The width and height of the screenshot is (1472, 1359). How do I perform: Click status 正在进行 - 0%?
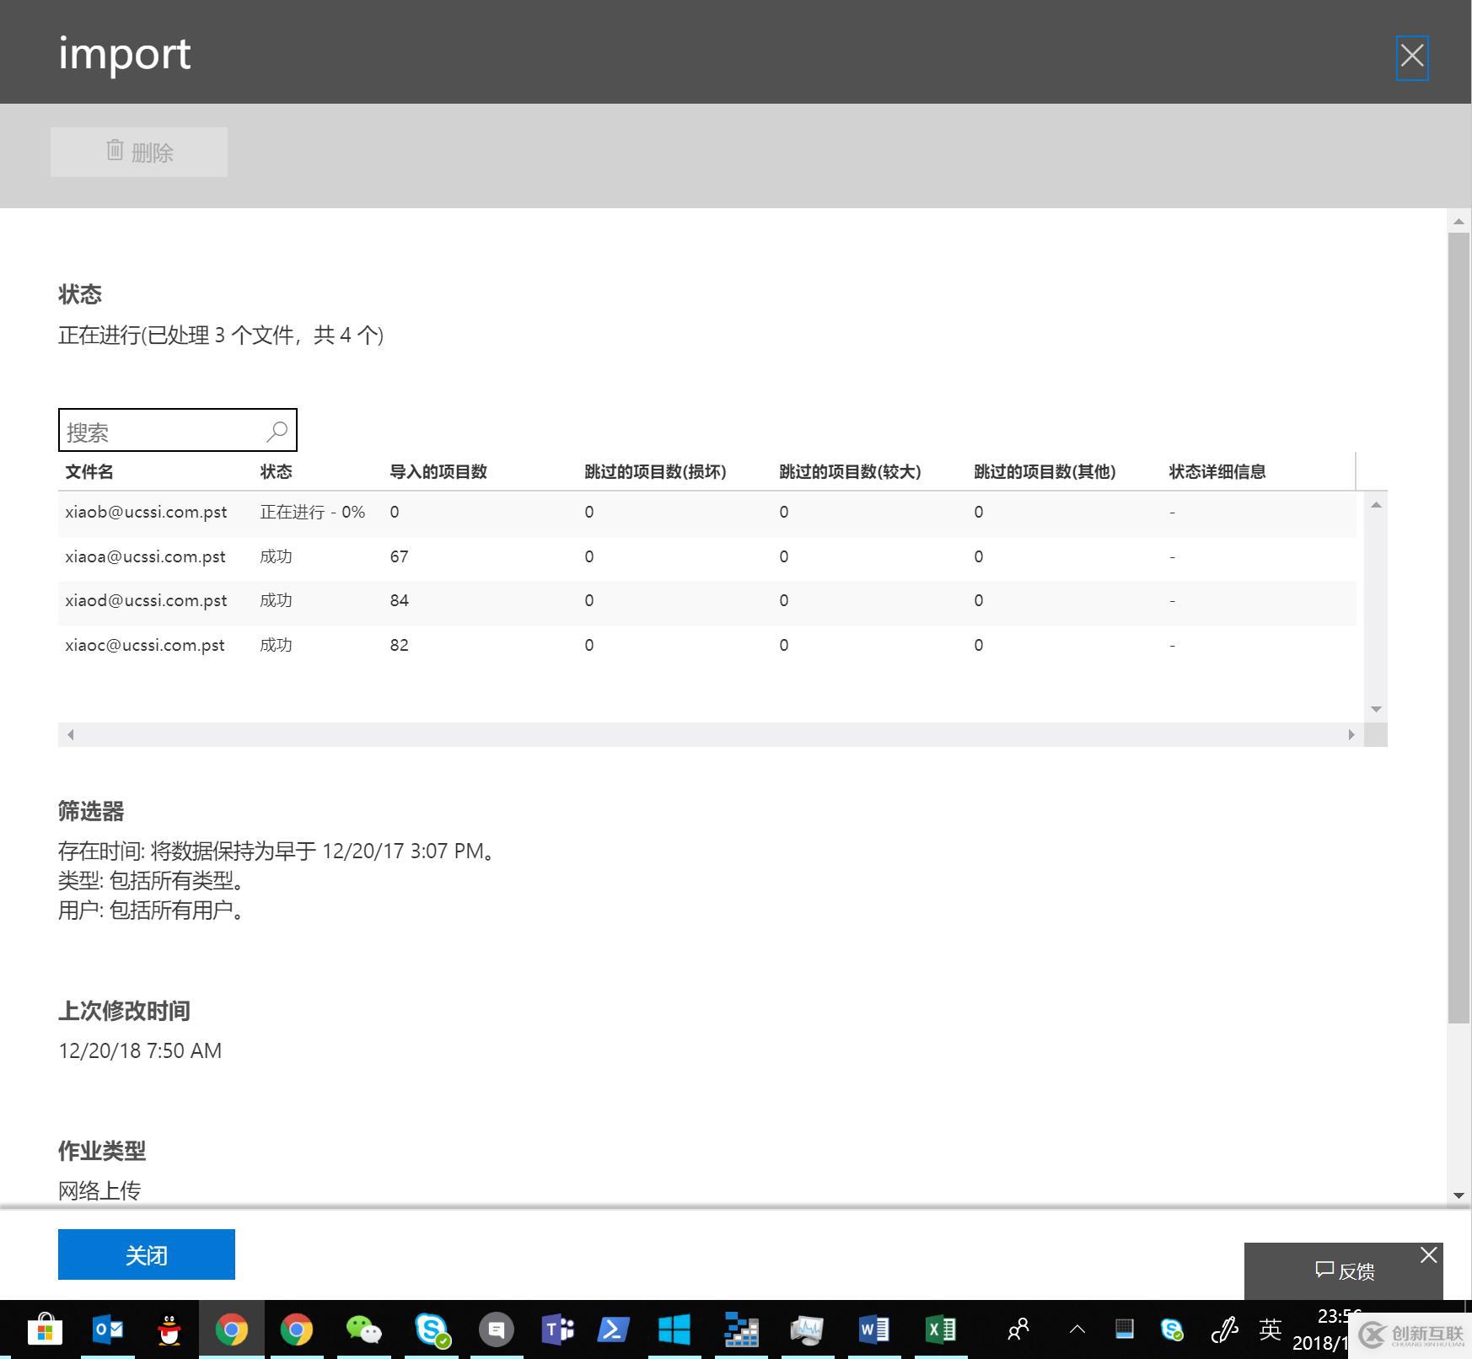[x=312, y=513]
